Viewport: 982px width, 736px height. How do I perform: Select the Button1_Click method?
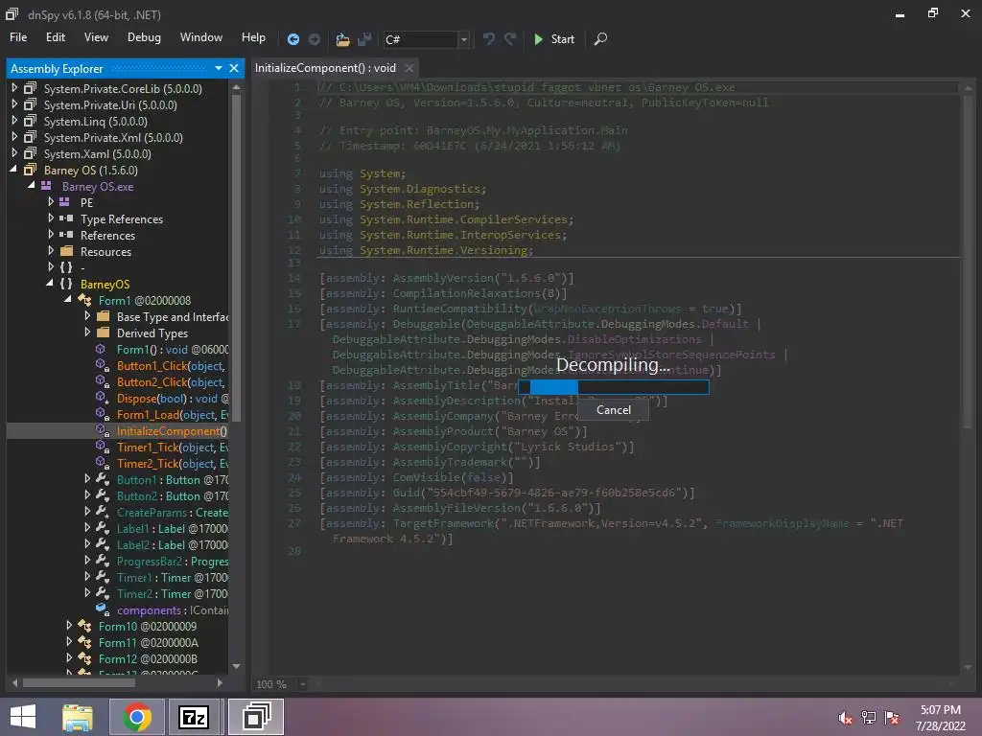(171, 365)
